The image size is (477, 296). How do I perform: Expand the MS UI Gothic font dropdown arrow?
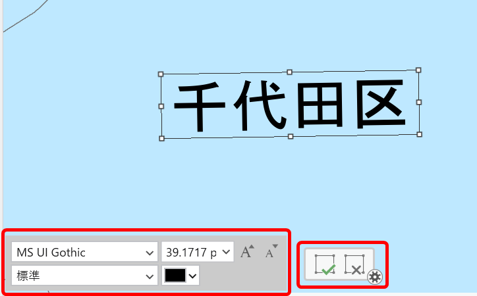point(150,253)
